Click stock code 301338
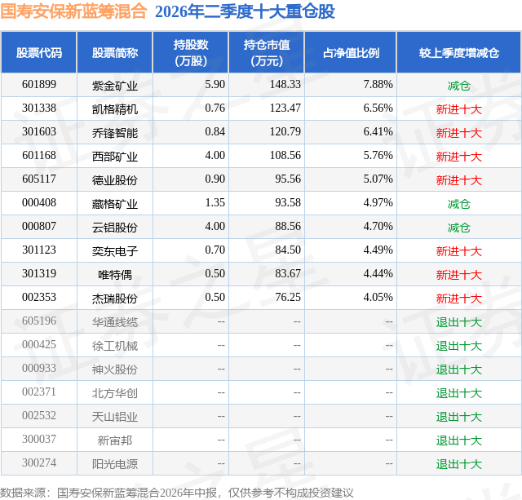The height and width of the screenshot is (500, 522). coord(39,108)
